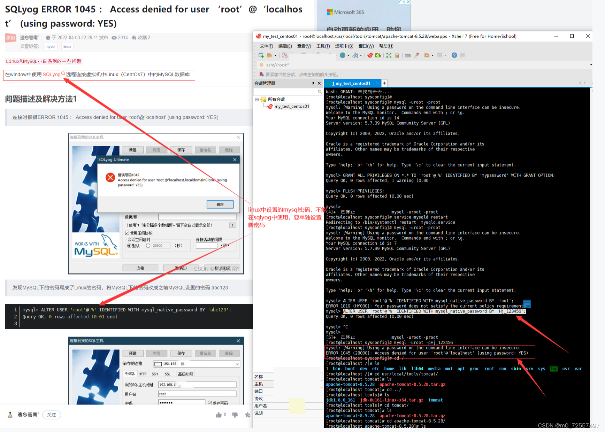Click the mysql tag on the article
This screenshot has height=432, width=605.
point(50,47)
